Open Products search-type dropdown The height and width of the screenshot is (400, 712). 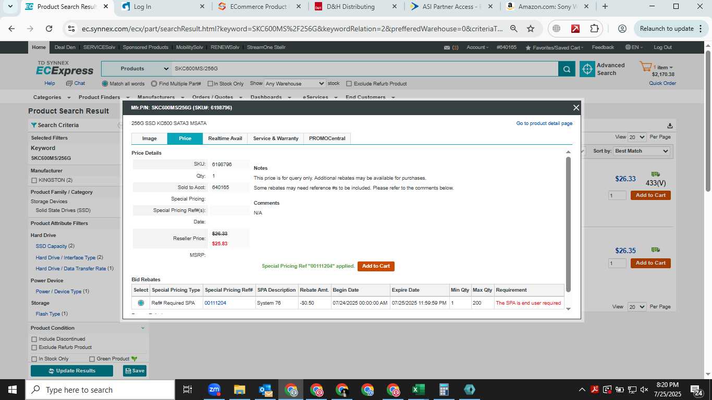[x=137, y=69]
